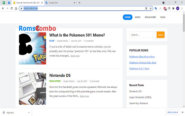Viewport: 185px width, 116px height.
Task: Click the EMULATORS category label
Action: tap(55, 81)
